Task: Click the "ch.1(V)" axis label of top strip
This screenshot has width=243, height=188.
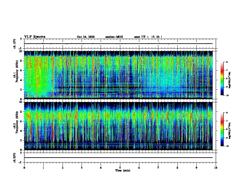Action: (x=15, y=44)
